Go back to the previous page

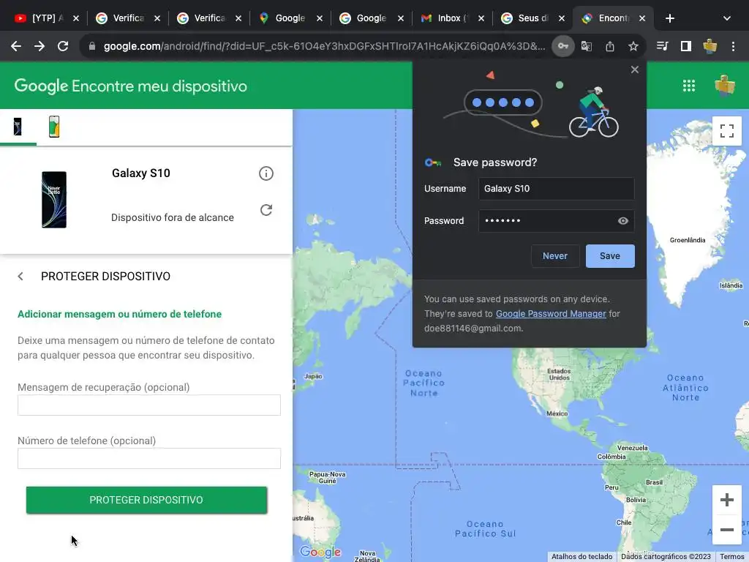(16, 46)
